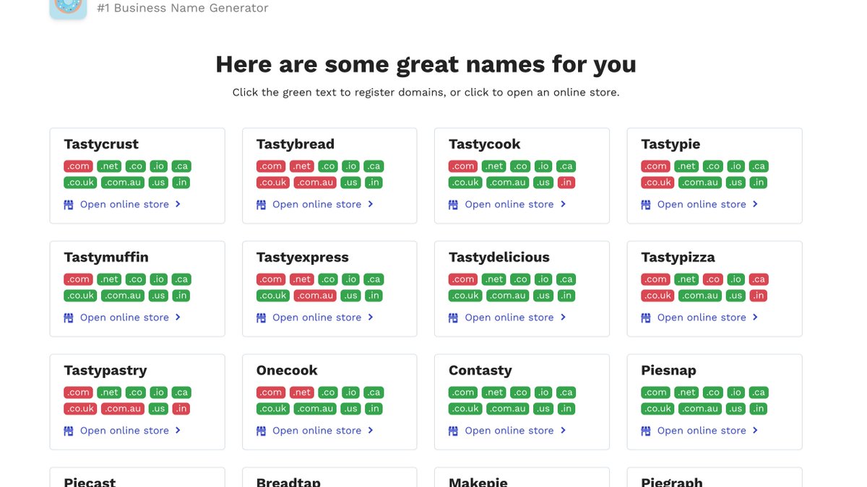The image size is (867, 487).
Task: Register Tastymuffin .co.uk domain
Action: click(x=80, y=295)
